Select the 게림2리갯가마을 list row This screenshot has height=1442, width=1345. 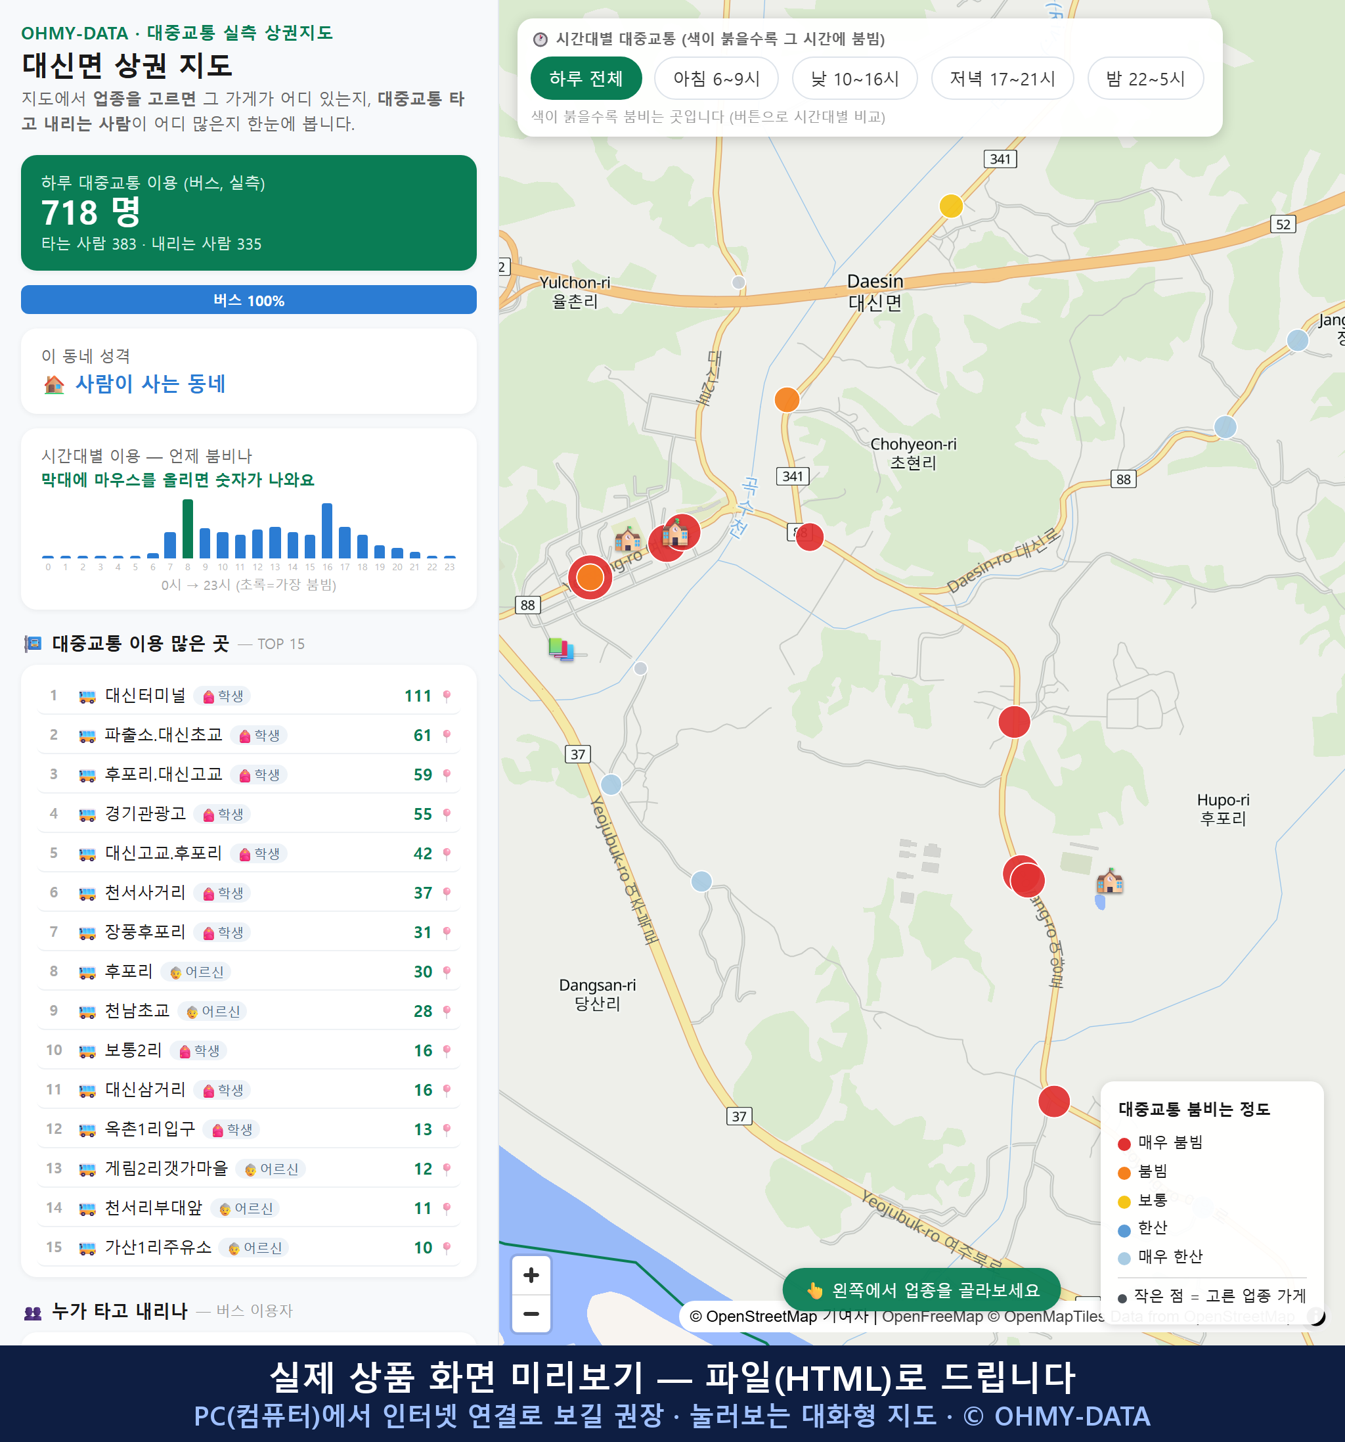(249, 1169)
